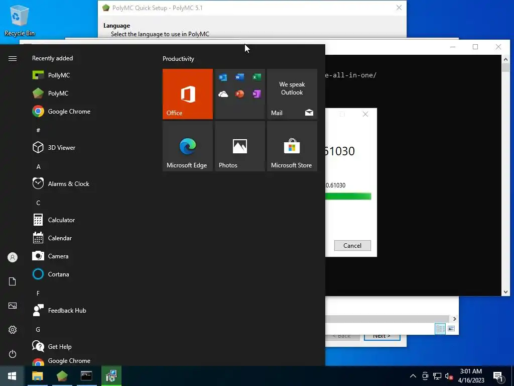Open the Photos tile
Screen dimensions: 514x386
point(240,146)
